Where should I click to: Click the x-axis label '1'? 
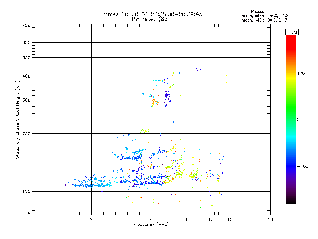32,219
